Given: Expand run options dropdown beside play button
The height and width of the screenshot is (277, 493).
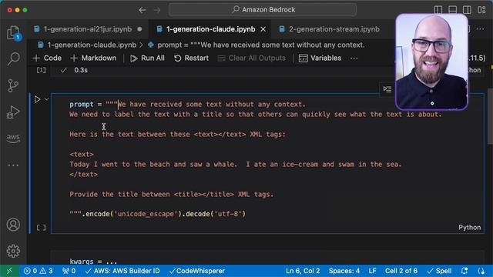Looking at the screenshot, I should pos(46,99).
